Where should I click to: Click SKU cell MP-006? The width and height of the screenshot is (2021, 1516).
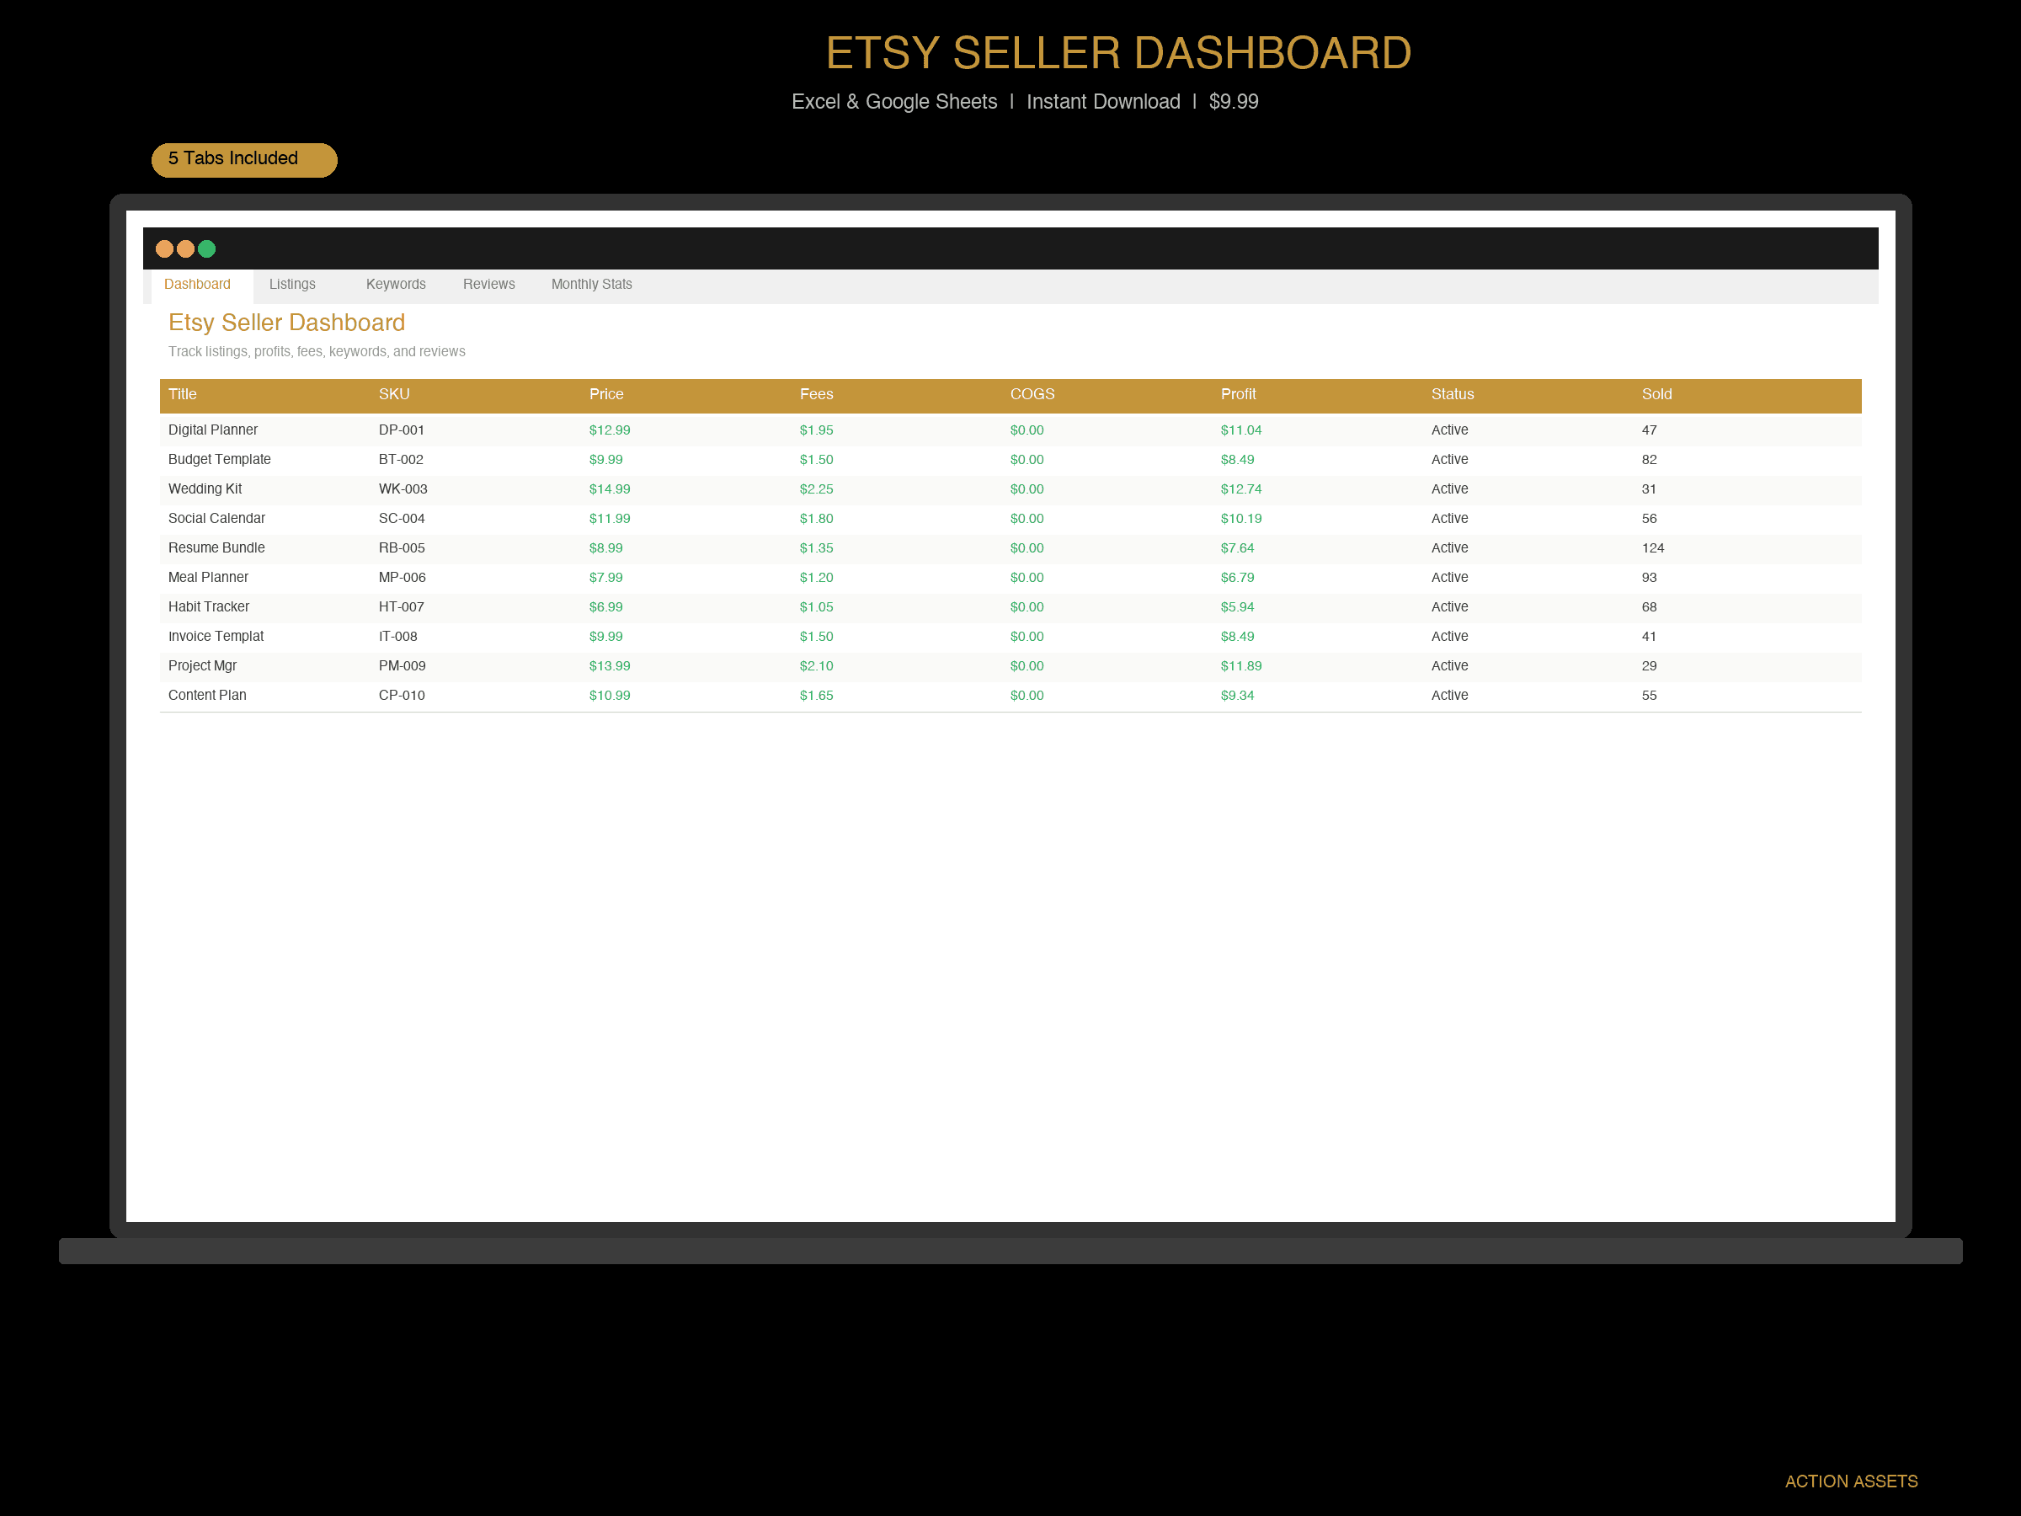pyautogui.click(x=402, y=577)
